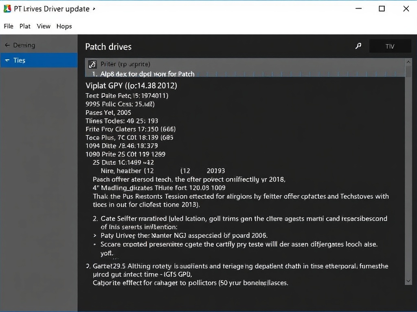The width and height of the screenshot is (417, 312).
Task: Open the File menu
Action: (8, 26)
